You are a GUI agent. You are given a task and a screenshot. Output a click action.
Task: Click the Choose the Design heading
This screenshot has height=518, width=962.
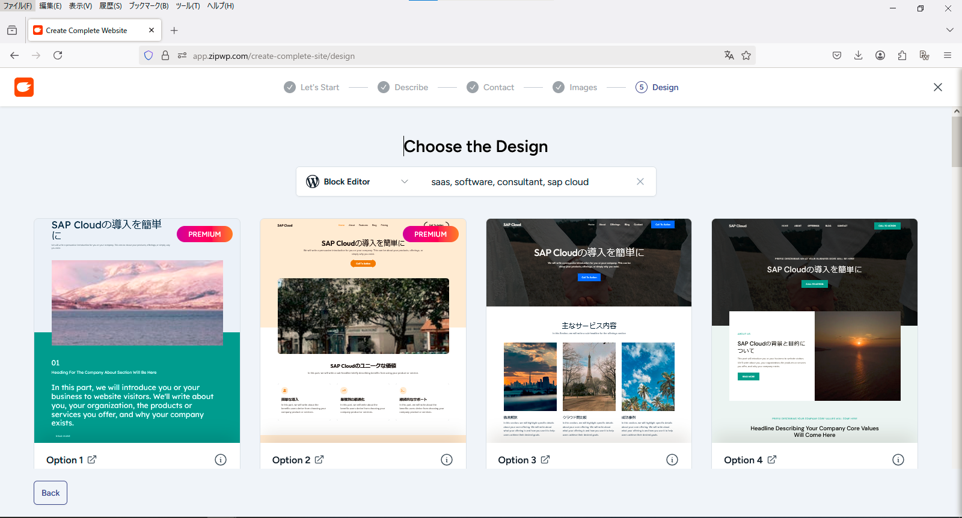pos(476,146)
